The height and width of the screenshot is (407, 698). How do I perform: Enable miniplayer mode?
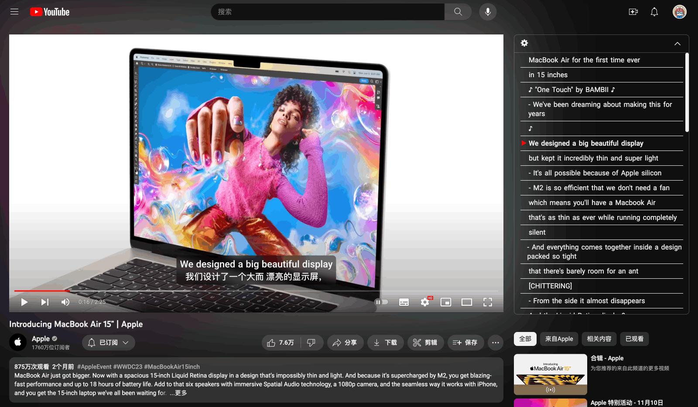point(446,302)
